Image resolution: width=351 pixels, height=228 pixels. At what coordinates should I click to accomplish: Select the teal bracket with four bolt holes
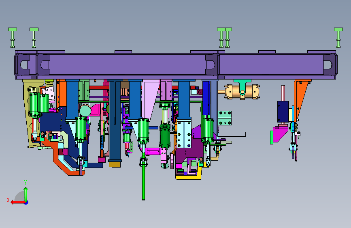click(x=225, y=118)
